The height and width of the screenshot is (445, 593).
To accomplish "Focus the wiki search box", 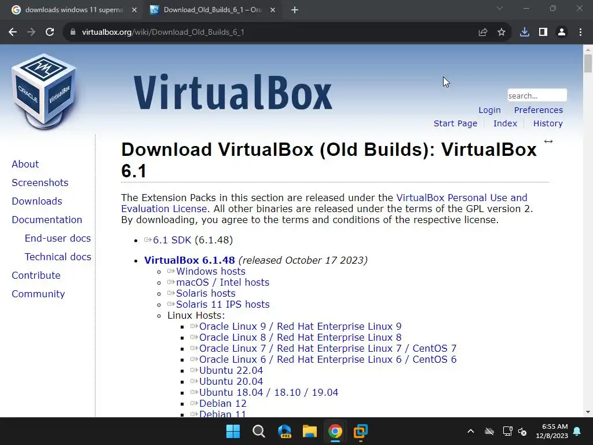I will [x=537, y=96].
